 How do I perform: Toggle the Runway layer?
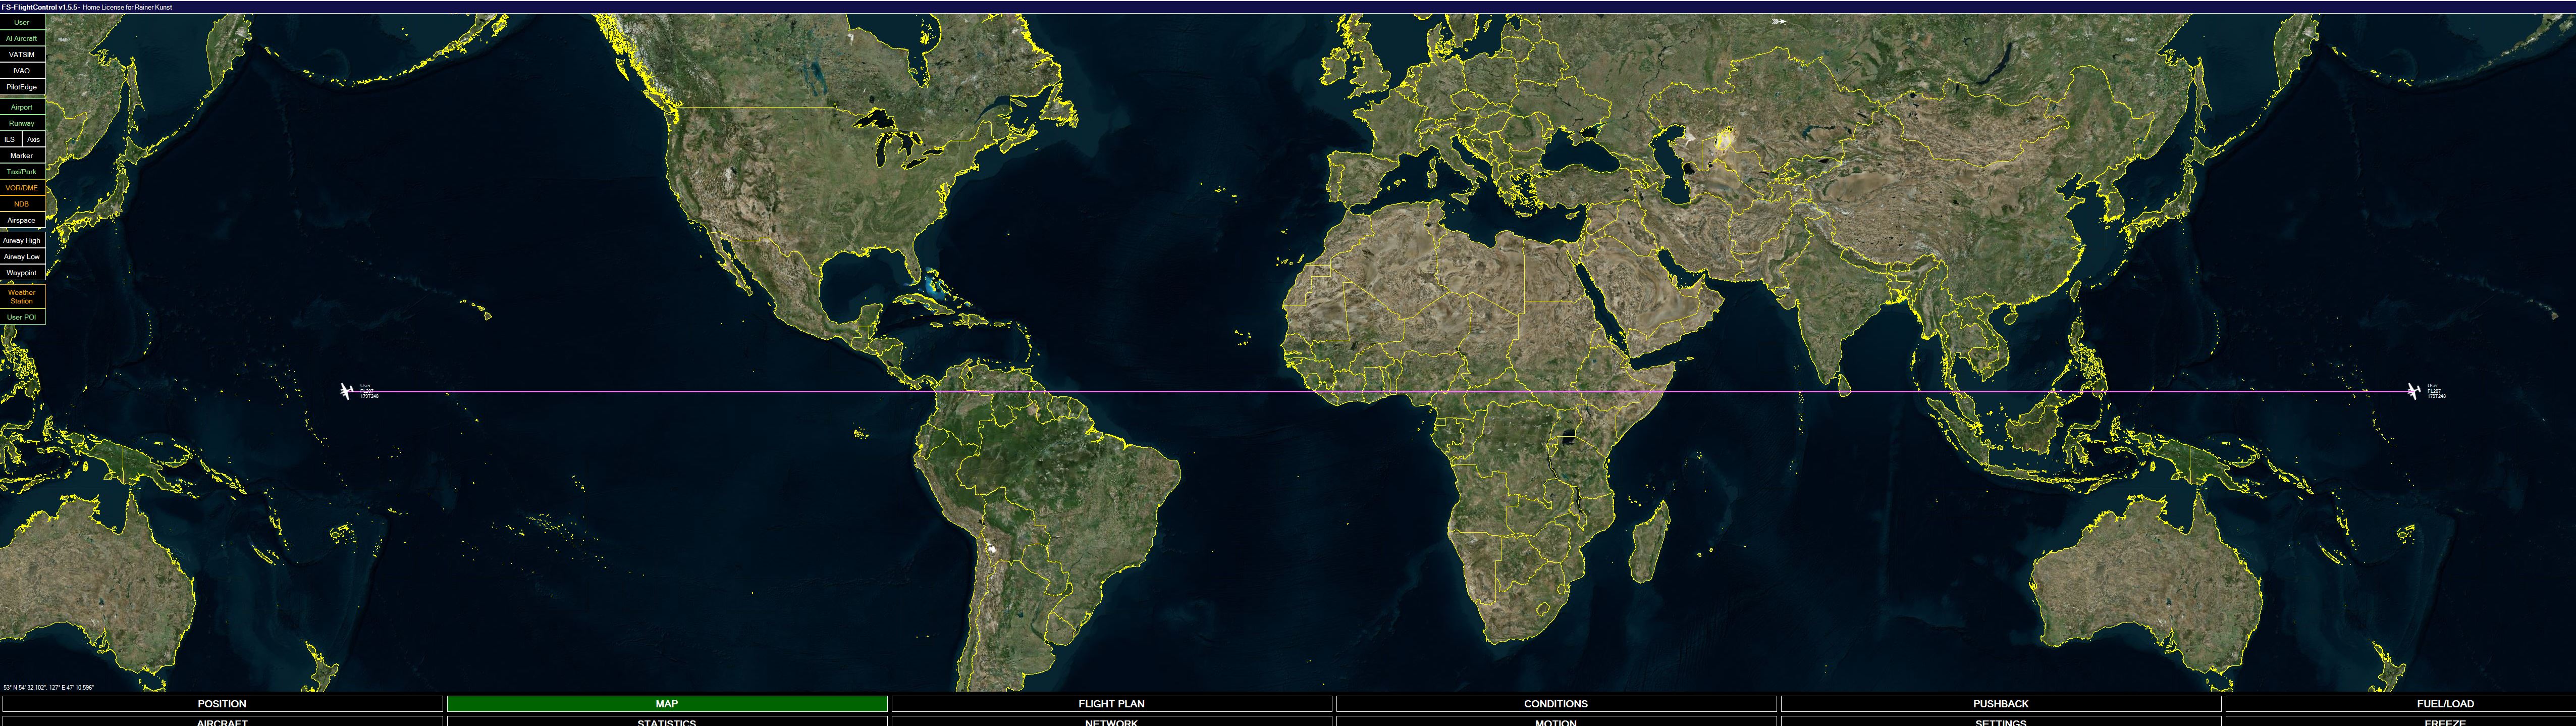click(22, 123)
